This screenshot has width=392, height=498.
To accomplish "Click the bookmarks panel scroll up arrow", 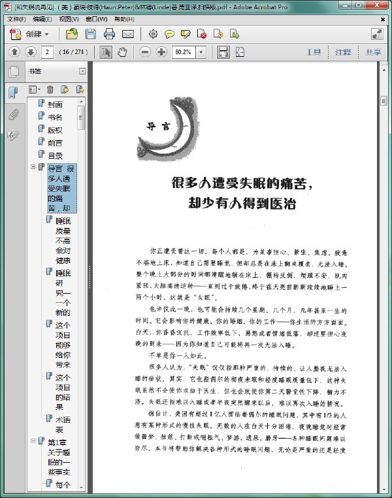I will pos(81,102).
